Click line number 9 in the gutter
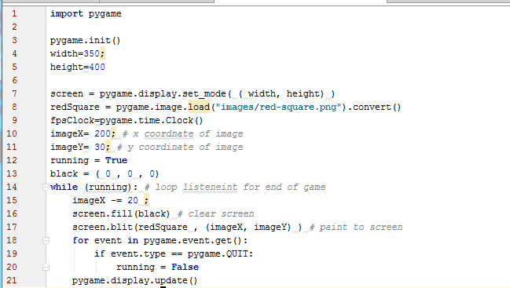510x288 pixels. click(x=14, y=120)
